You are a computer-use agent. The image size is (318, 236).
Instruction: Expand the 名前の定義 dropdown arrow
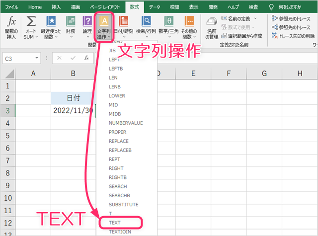255,19
